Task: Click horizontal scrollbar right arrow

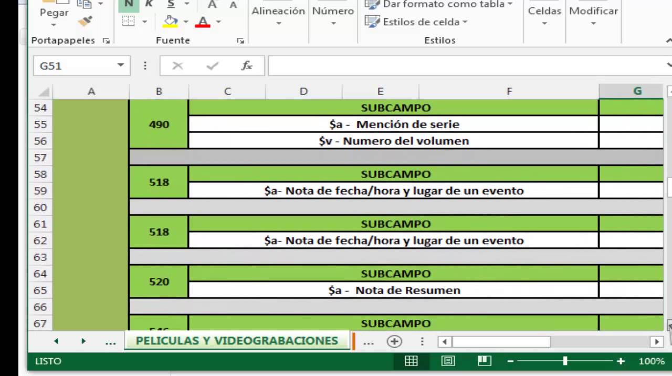Action: [657, 342]
